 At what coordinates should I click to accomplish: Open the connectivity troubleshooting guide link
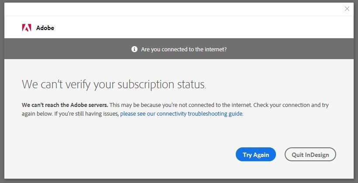(181, 114)
